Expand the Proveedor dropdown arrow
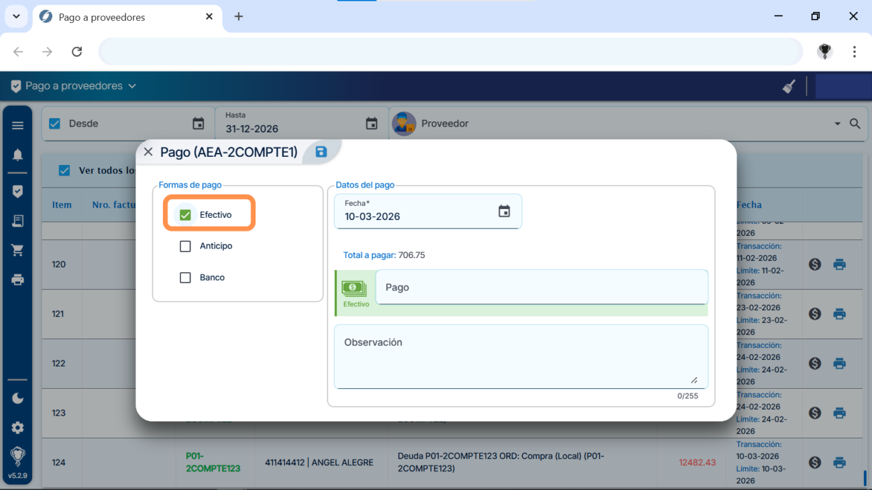The height and width of the screenshot is (490, 872). point(837,124)
